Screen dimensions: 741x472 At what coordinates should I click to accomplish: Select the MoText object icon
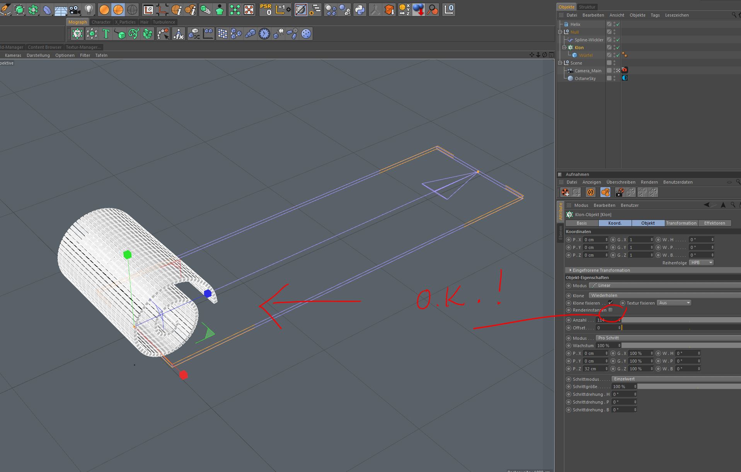coord(106,34)
